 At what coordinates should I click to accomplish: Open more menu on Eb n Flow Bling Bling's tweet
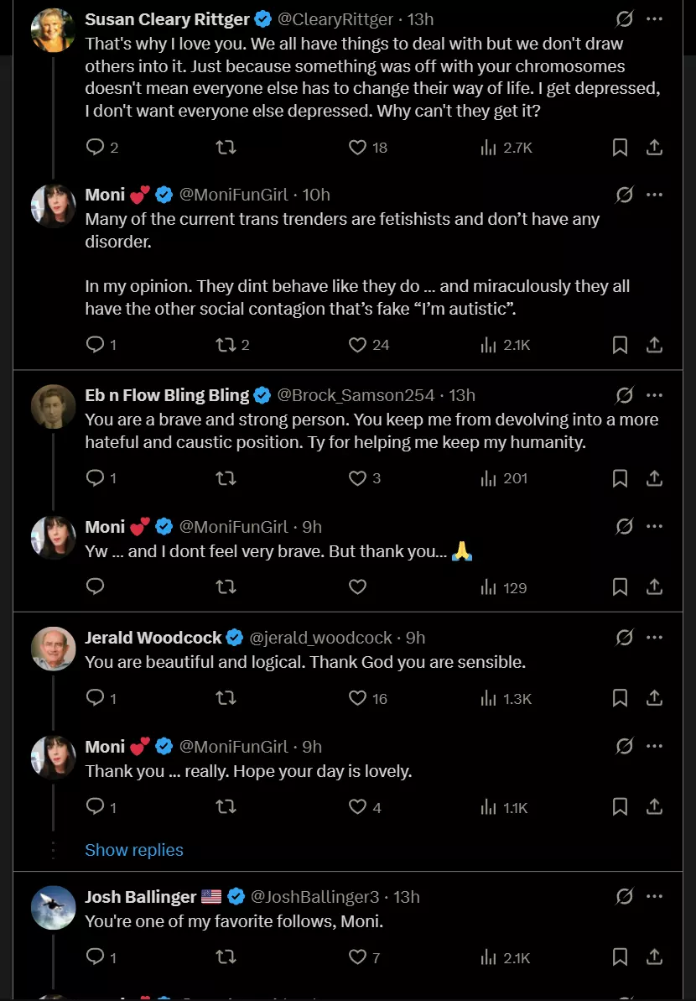655,395
